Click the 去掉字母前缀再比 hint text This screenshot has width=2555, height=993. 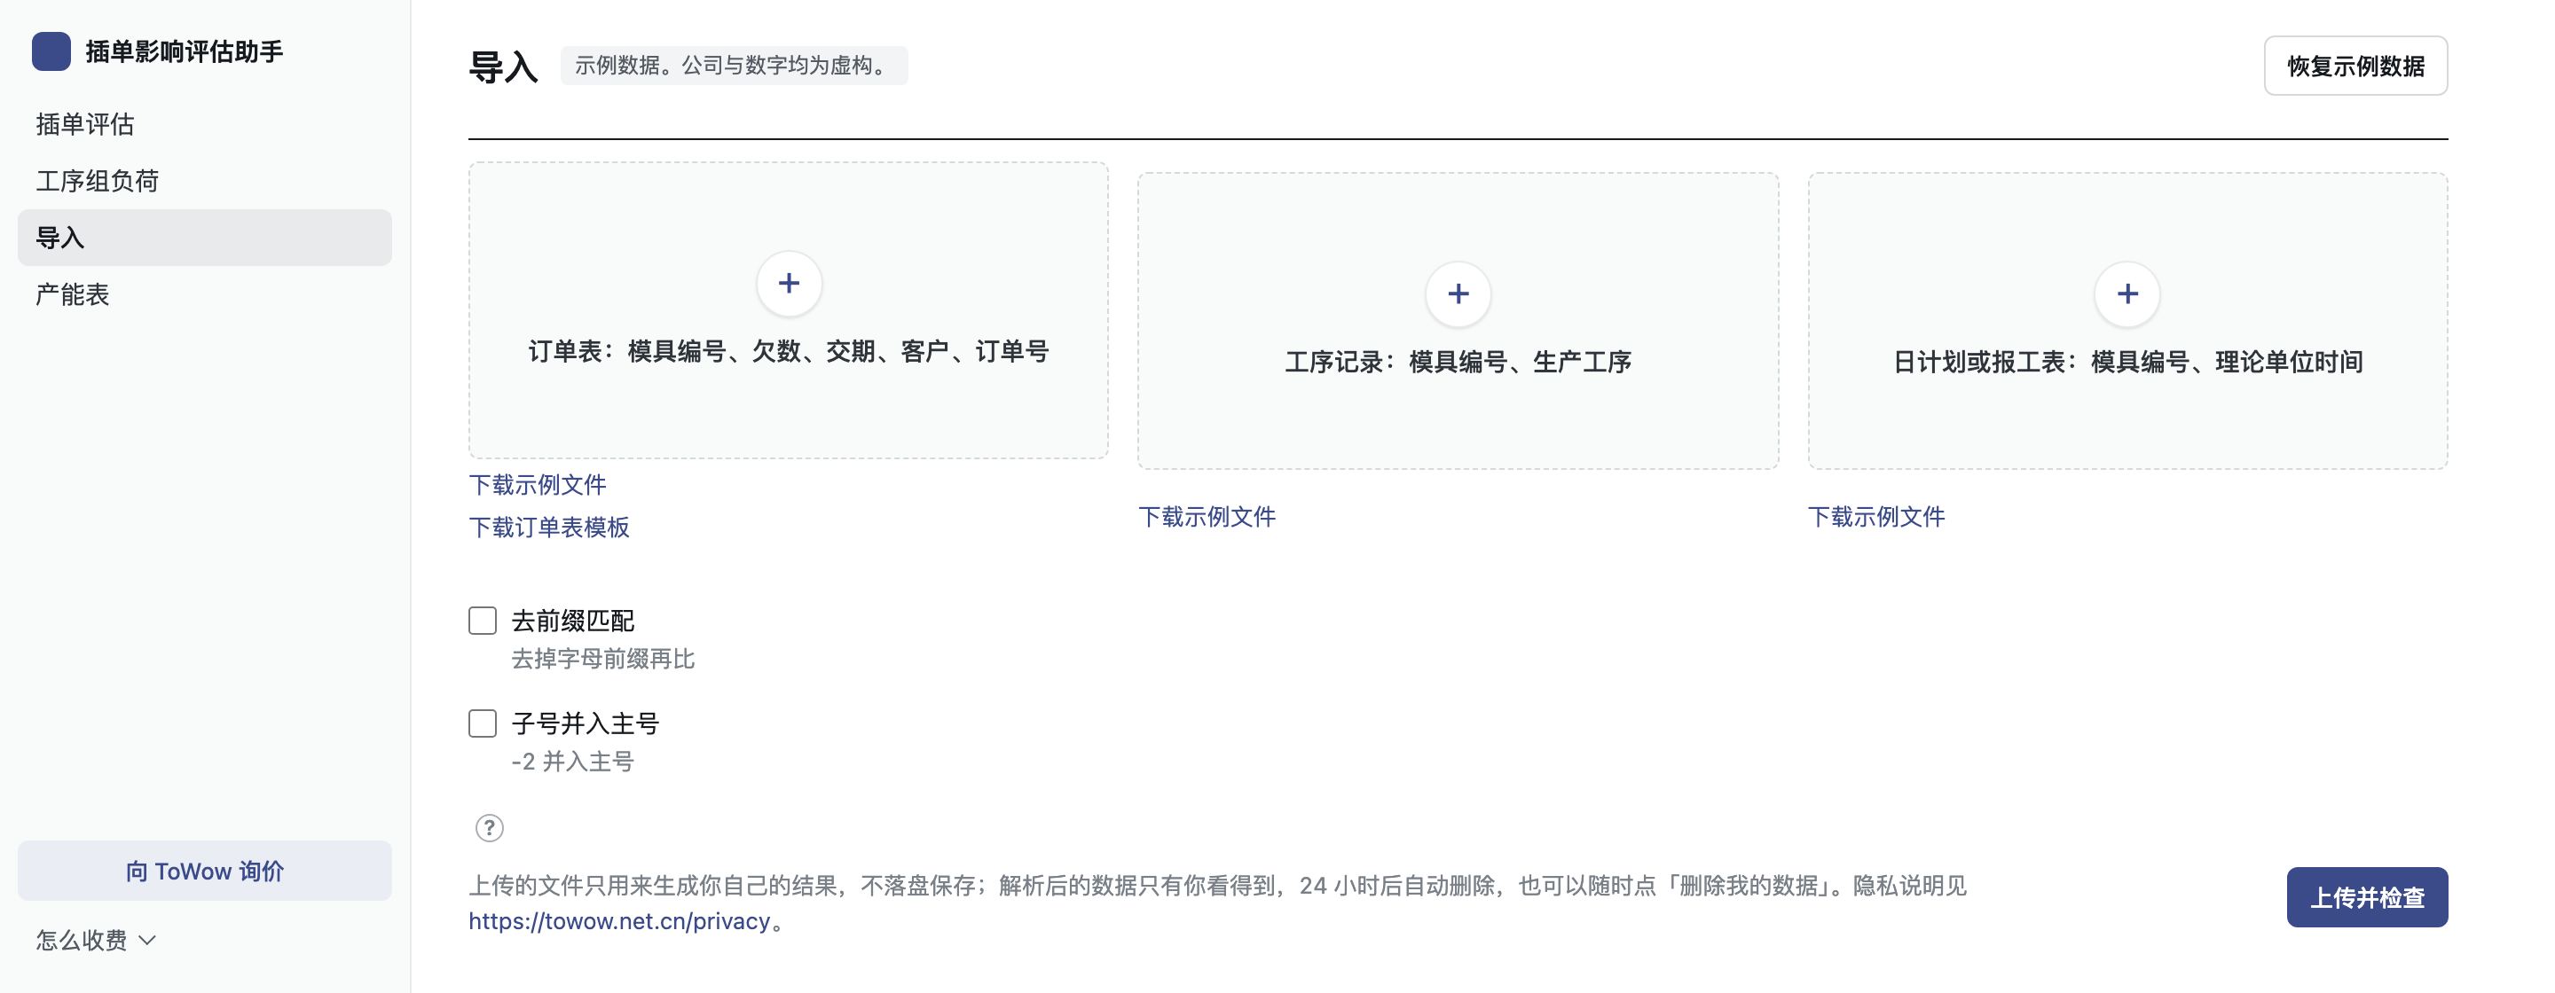tap(603, 659)
